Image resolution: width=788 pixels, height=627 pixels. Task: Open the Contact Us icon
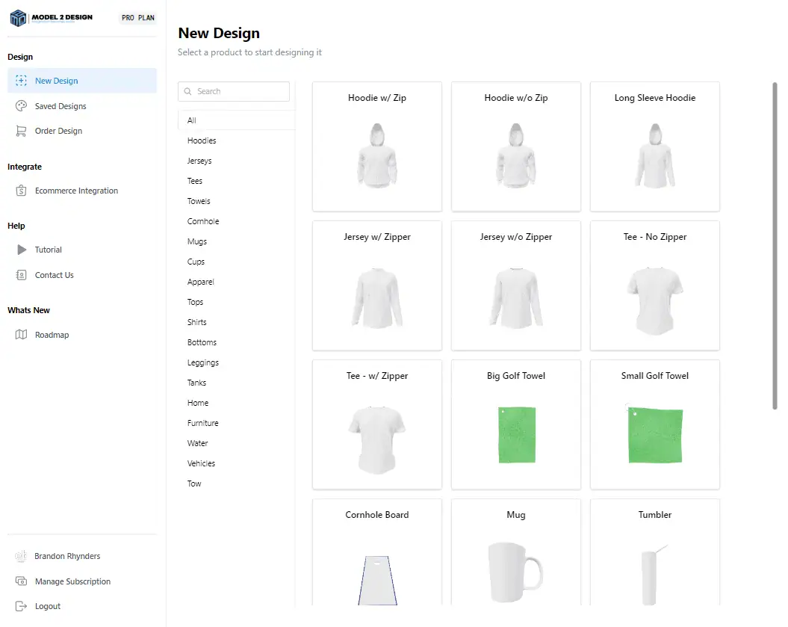tap(21, 275)
